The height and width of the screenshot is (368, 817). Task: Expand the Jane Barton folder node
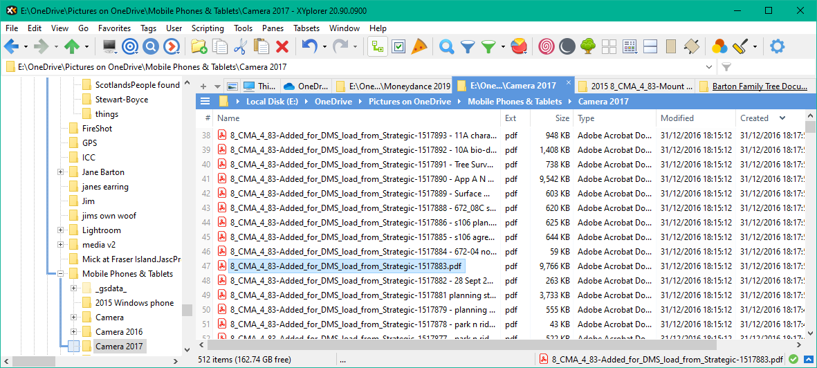60,172
